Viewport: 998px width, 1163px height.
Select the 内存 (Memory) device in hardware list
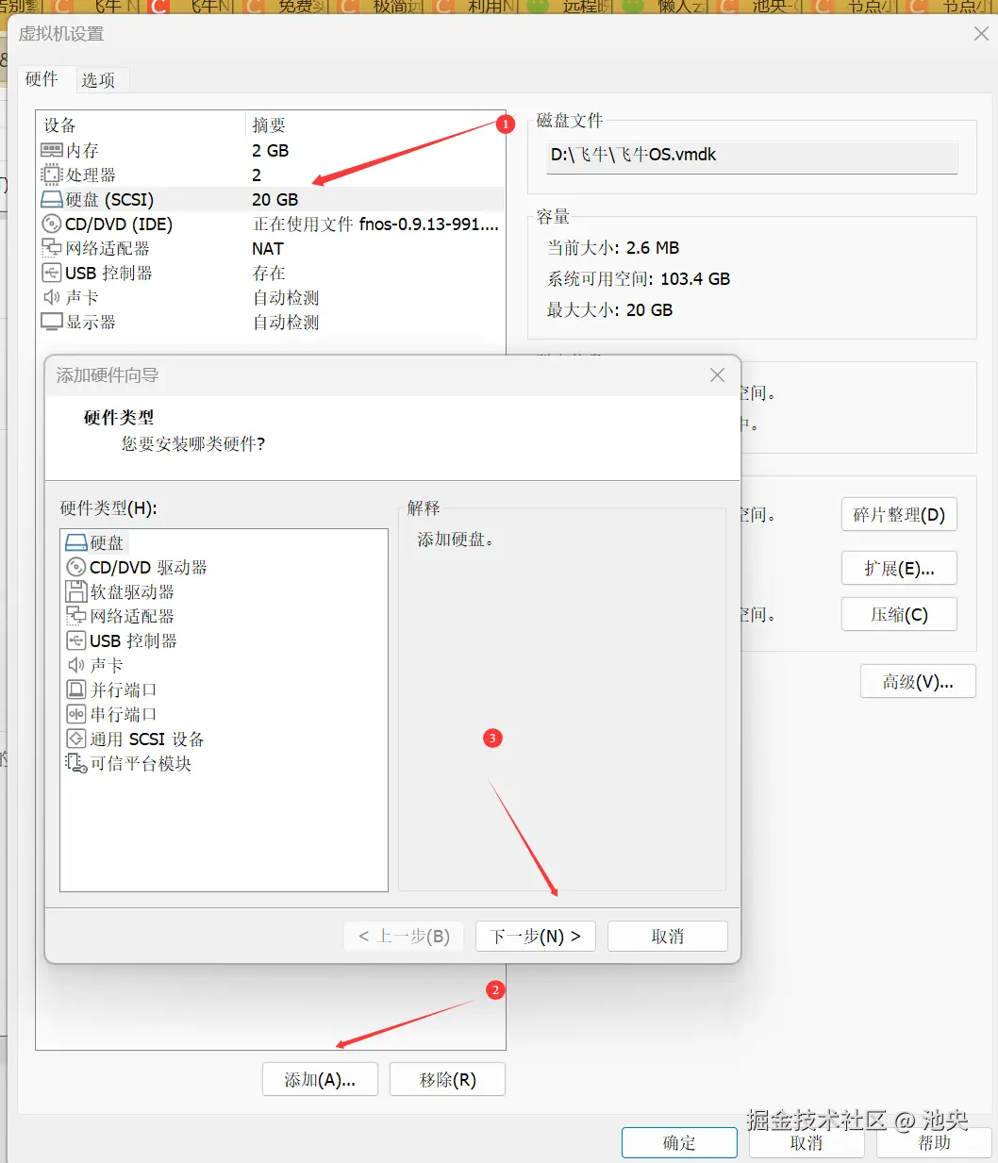pos(80,150)
